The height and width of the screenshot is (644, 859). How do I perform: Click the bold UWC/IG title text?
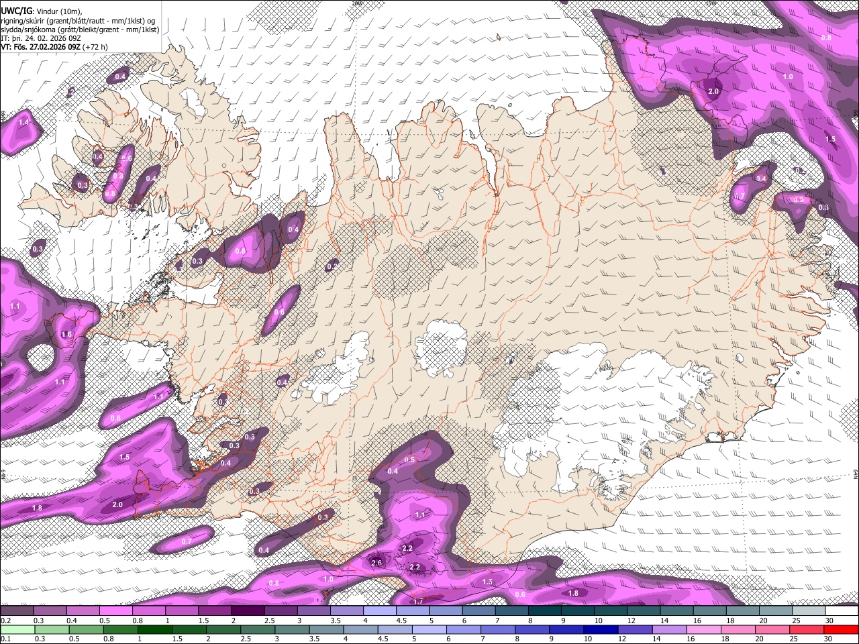pos(15,11)
